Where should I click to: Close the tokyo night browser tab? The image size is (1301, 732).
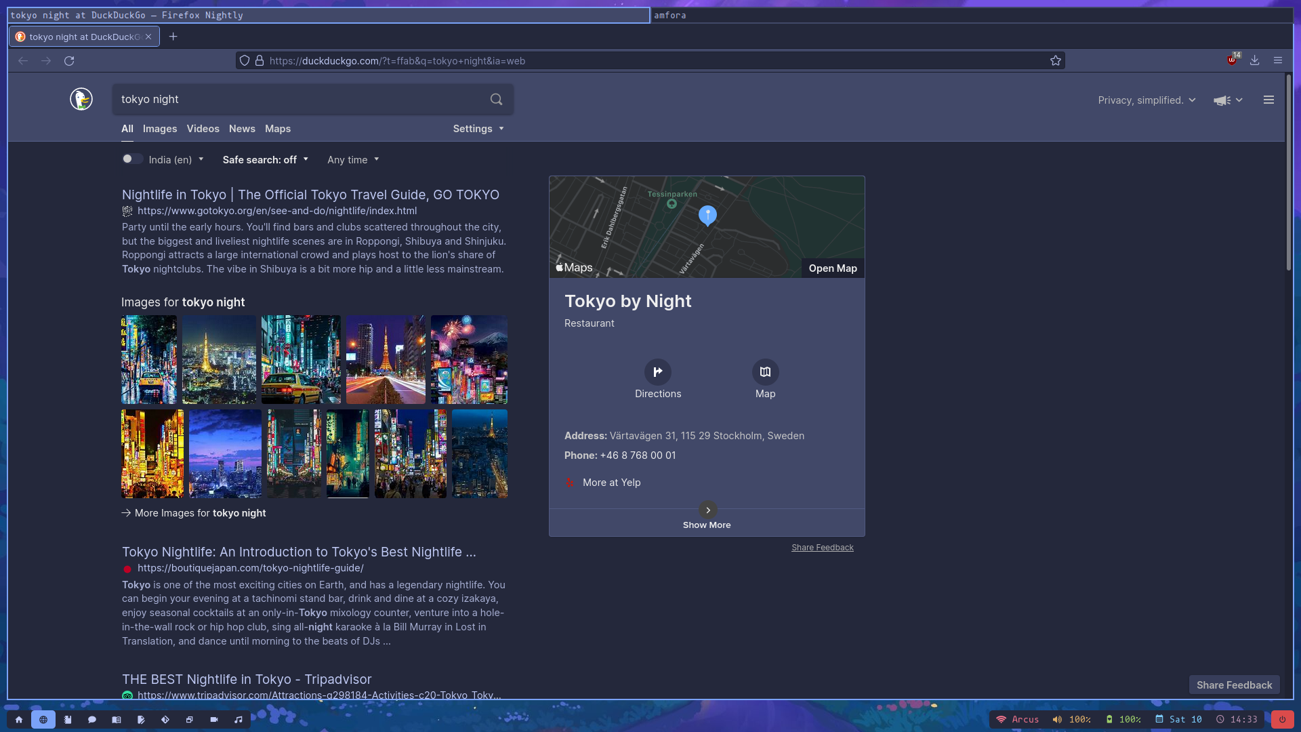[x=148, y=37]
